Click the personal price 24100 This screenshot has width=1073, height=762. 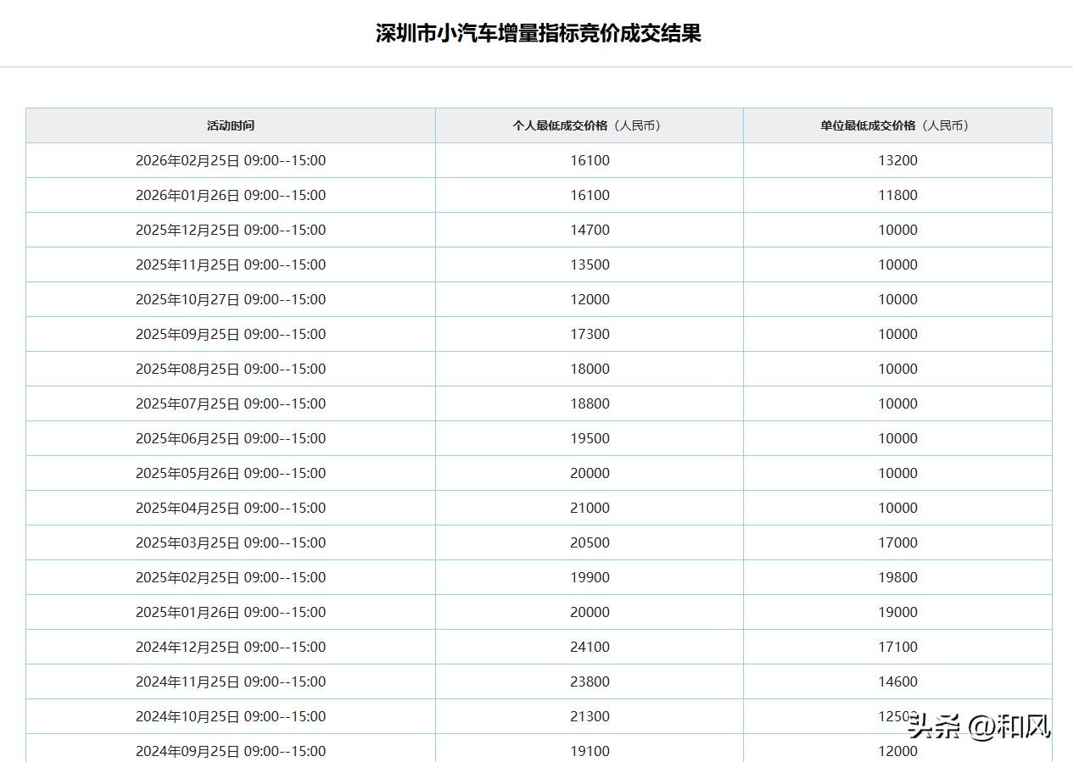pos(590,647)
